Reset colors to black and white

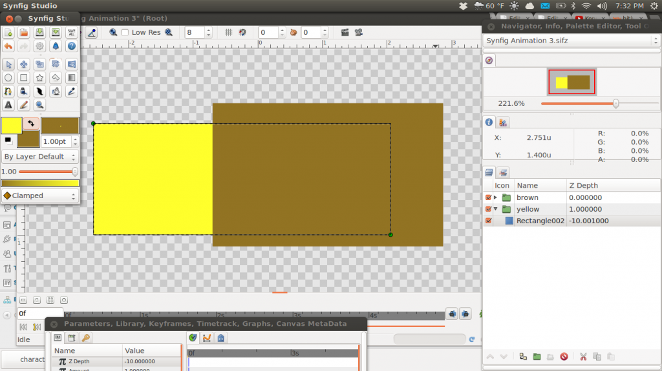8,141
